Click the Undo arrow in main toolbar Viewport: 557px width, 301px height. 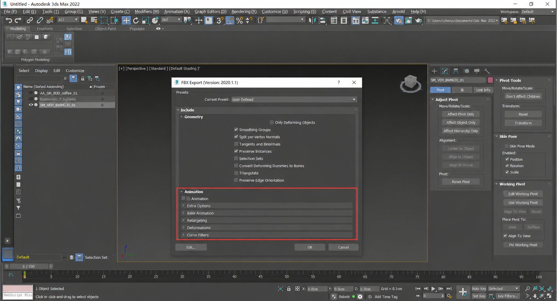click(8, 20)
